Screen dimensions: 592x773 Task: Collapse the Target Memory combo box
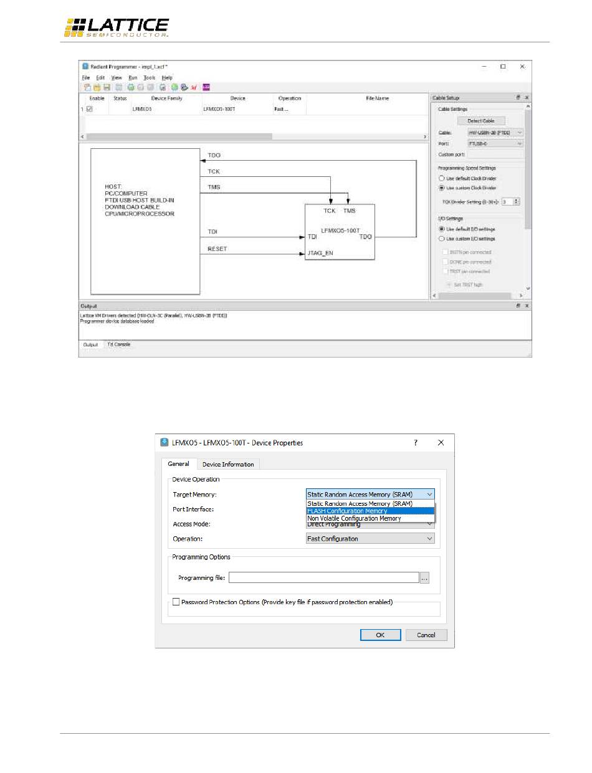[370, 495]
